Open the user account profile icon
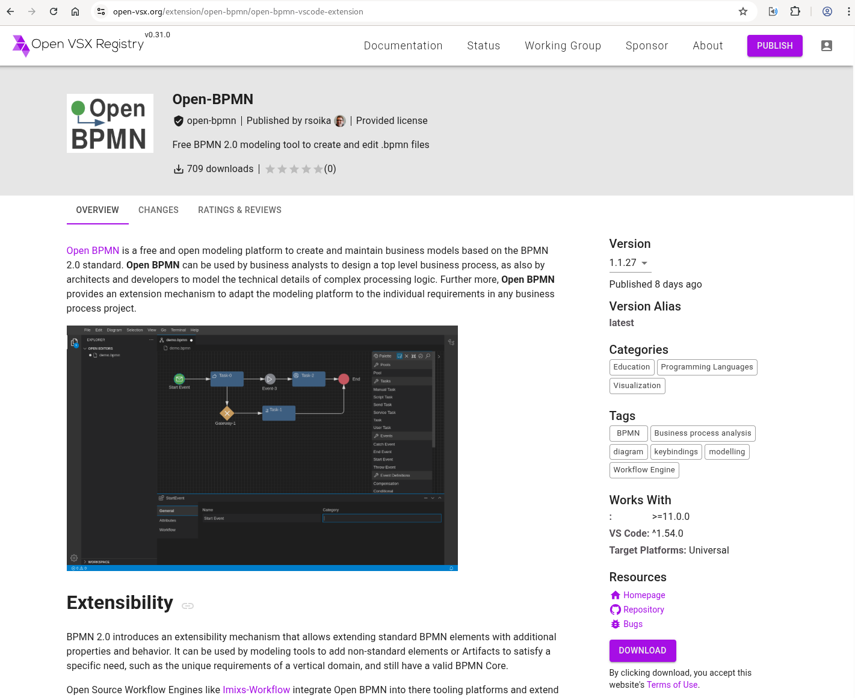The width and height of the screenshot is (855, 698). click(826, 46)
